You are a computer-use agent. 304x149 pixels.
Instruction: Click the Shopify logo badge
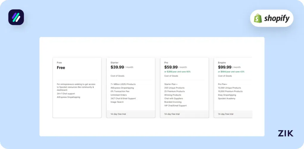pos(272,18)
